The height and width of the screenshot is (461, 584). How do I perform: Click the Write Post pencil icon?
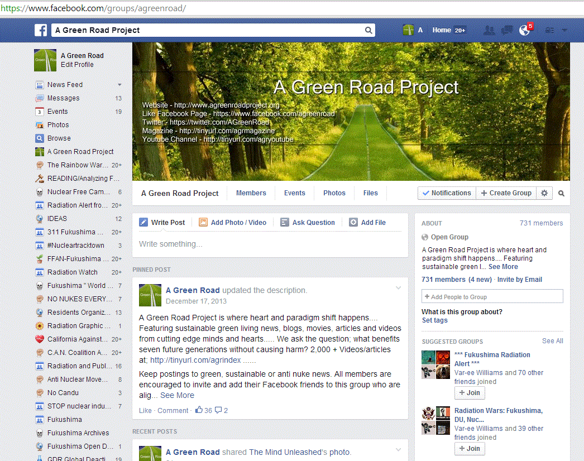[x=143, y=222]
